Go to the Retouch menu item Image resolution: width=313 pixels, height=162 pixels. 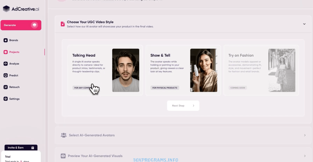pyautogui.click(x=14, y=87)
